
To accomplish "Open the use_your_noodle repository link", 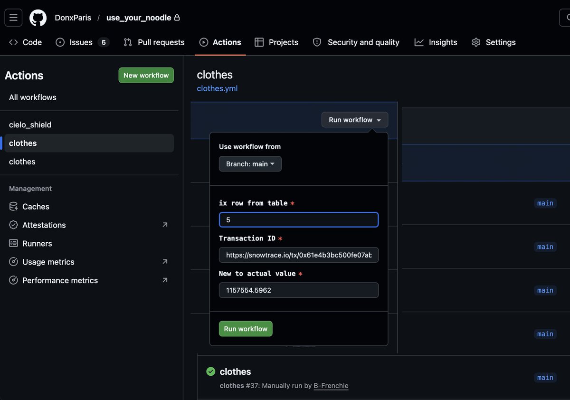I will click(139, 18).
